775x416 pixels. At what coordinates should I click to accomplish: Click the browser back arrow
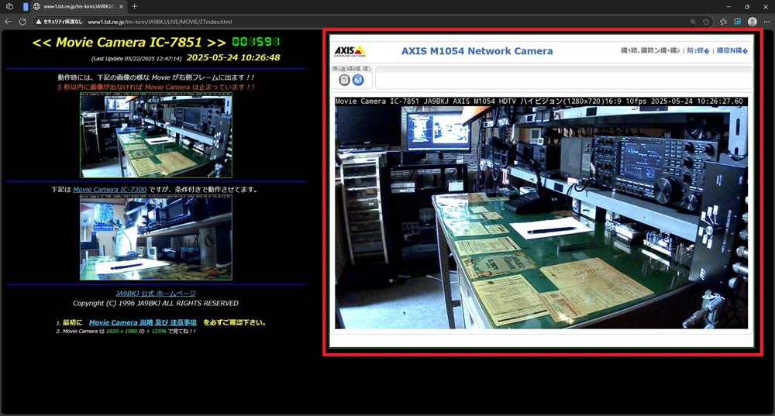coord(8,22)
